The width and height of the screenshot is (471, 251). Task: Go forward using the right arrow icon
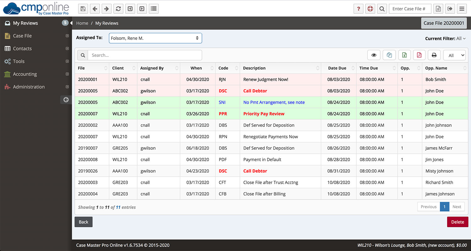[106, 9]
